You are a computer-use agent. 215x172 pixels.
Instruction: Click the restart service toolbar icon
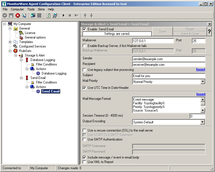point(76,15)
